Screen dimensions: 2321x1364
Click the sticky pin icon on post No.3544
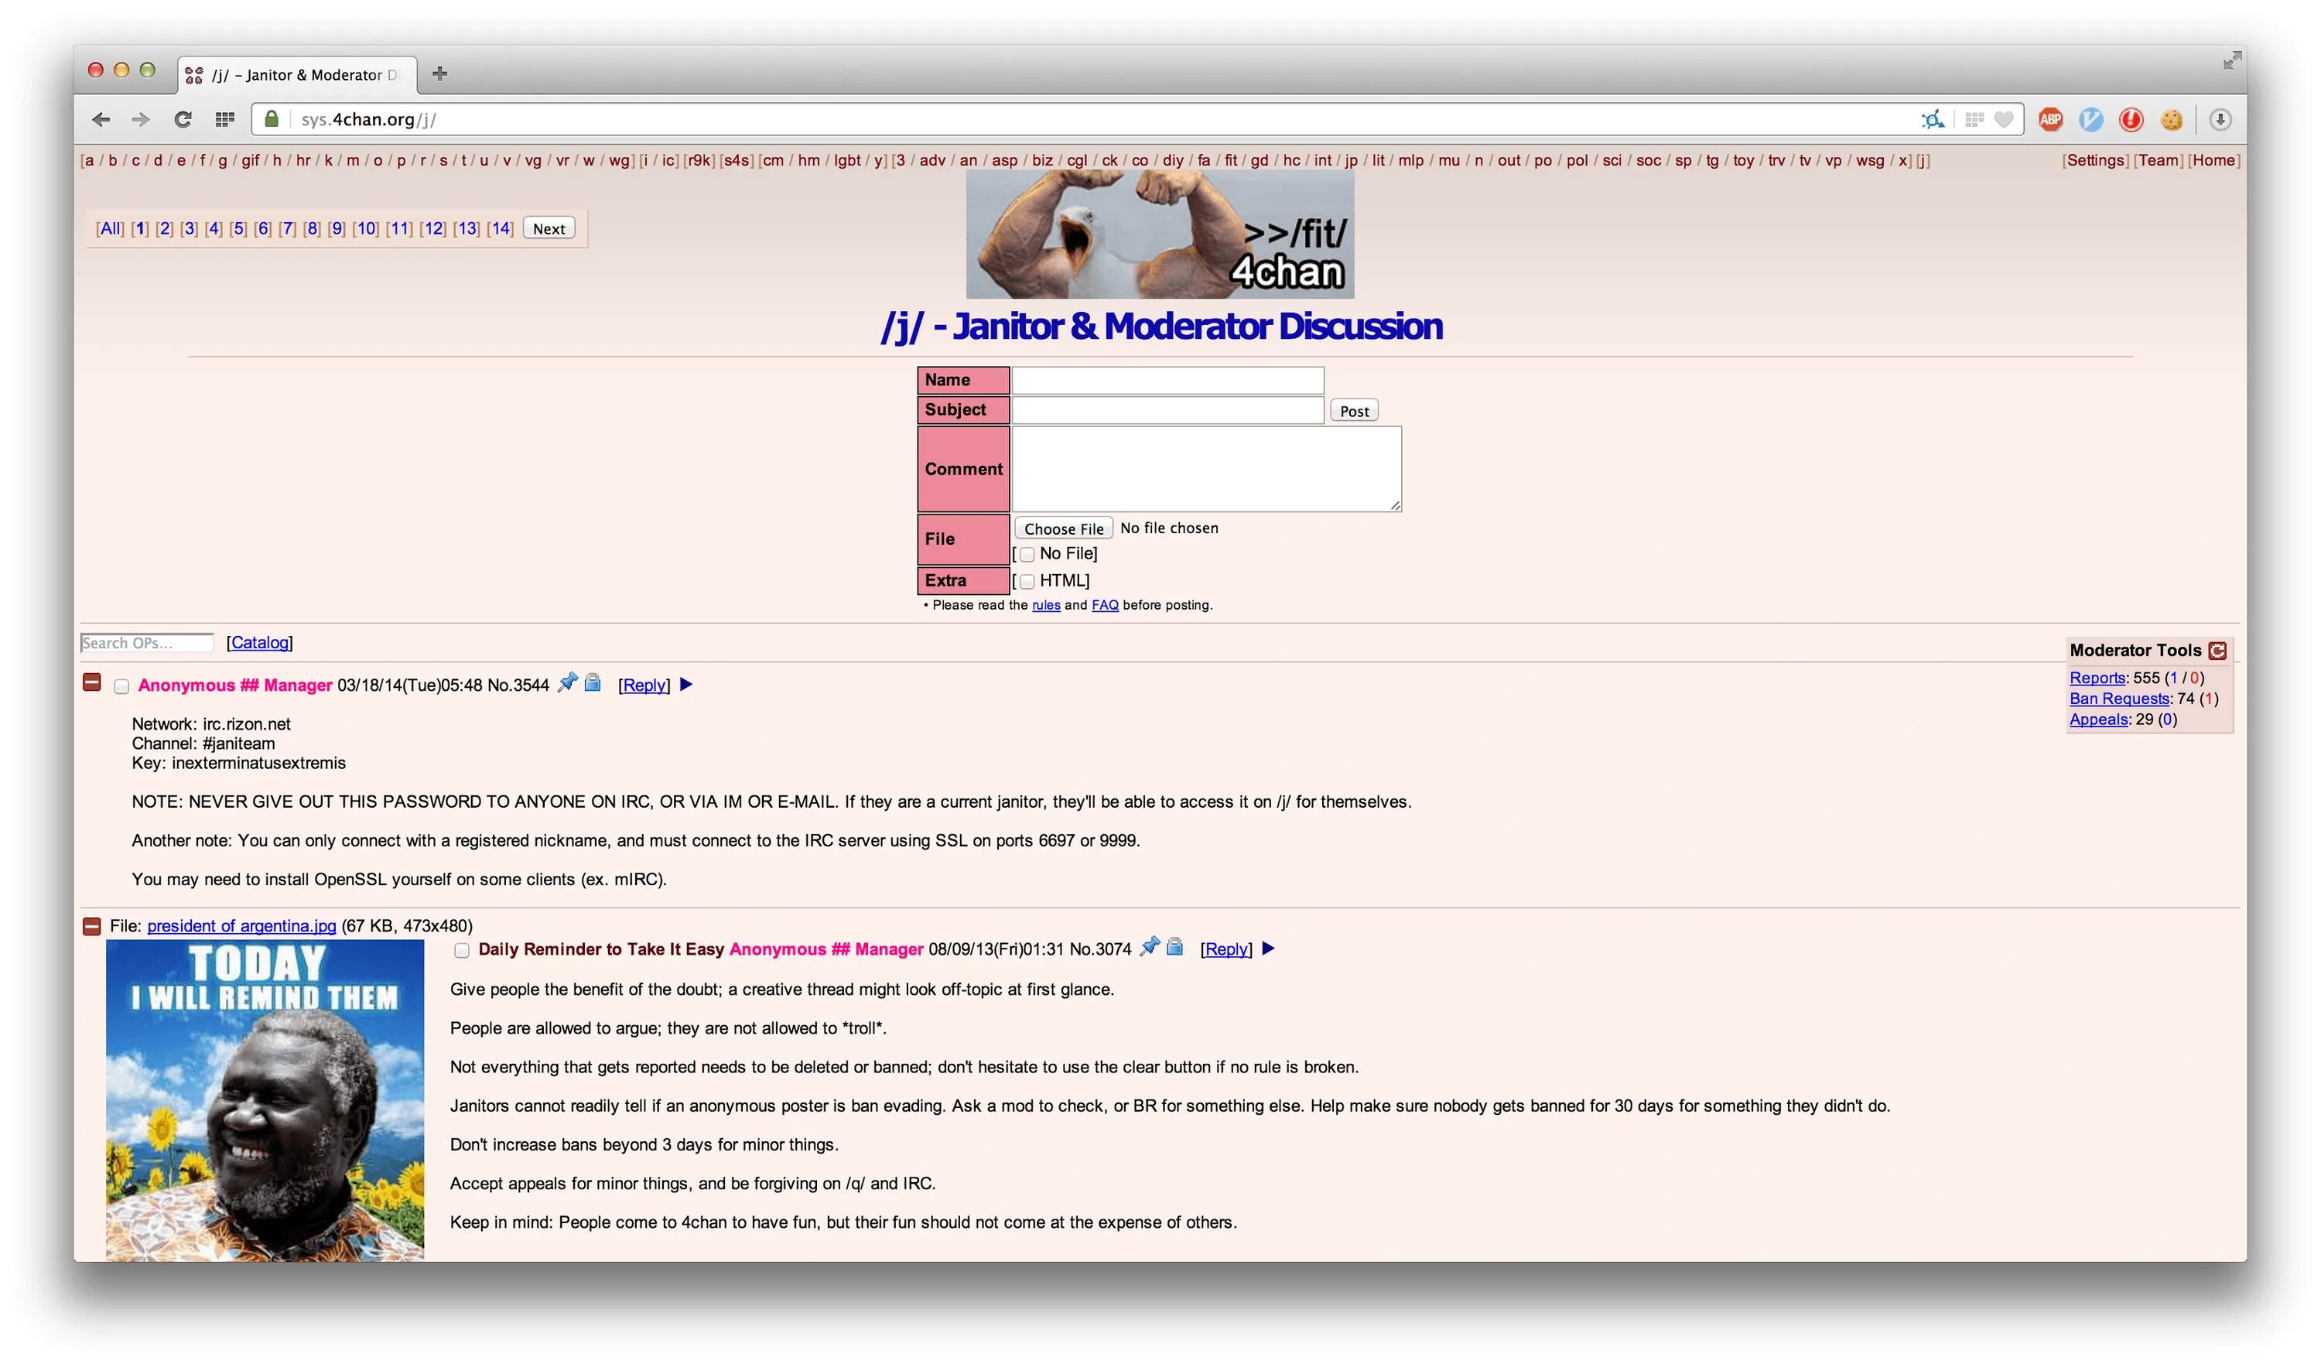tap(569, 682)
